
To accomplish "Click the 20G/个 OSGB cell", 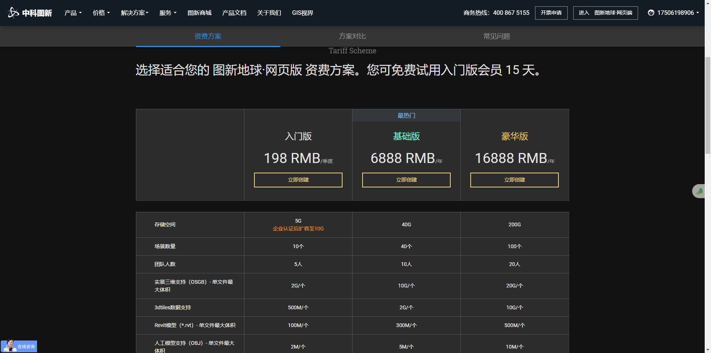I will (x=514, y=286).
